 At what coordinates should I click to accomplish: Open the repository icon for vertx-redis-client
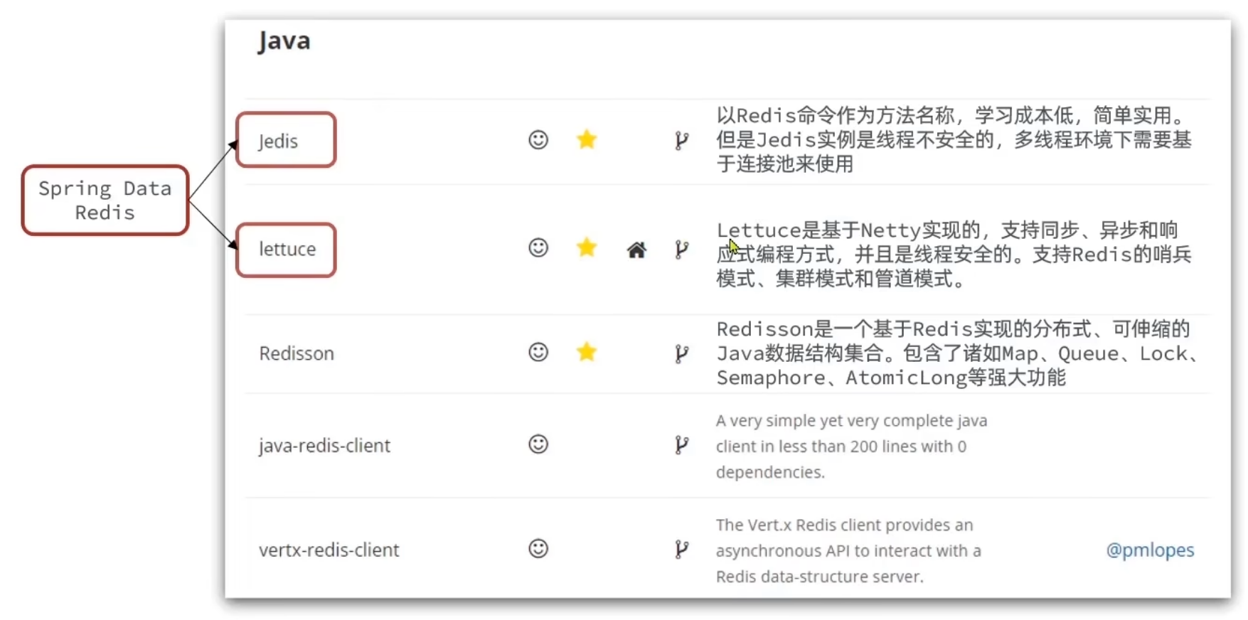(681, 549)
